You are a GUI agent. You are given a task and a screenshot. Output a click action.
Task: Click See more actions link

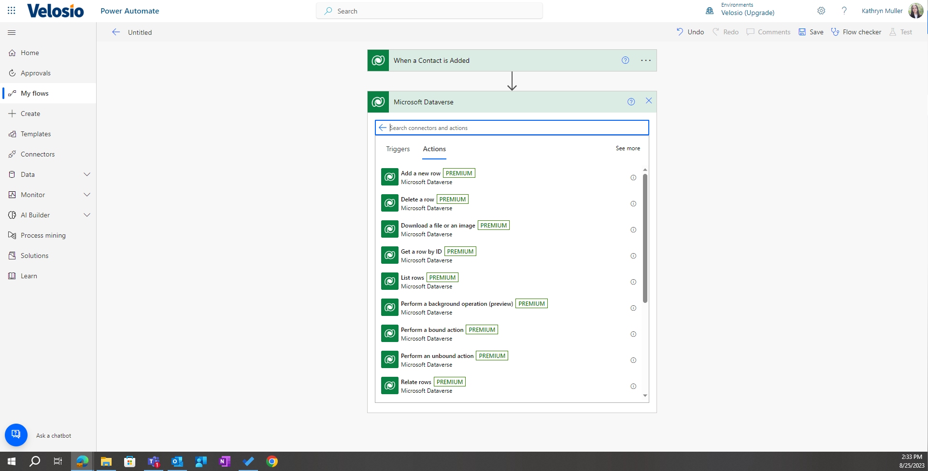click(x=628, y=148)
